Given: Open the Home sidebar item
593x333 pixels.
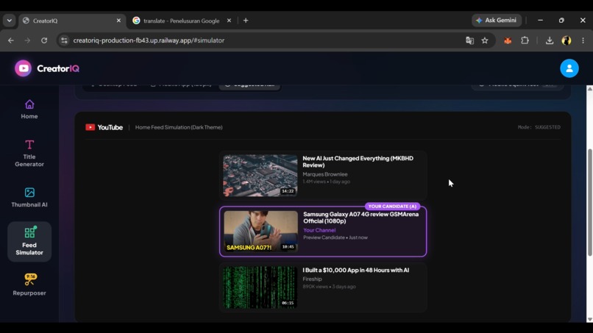Looking at the screenshot, I should click(x=29, y=110).
